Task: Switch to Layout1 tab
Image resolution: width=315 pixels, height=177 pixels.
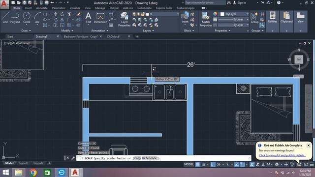Action: (23, 163)
